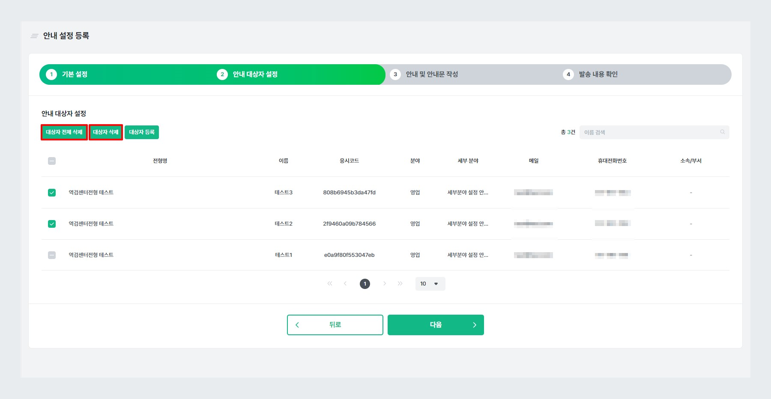
Task: Click the 이름 column header
Action: 284,161
